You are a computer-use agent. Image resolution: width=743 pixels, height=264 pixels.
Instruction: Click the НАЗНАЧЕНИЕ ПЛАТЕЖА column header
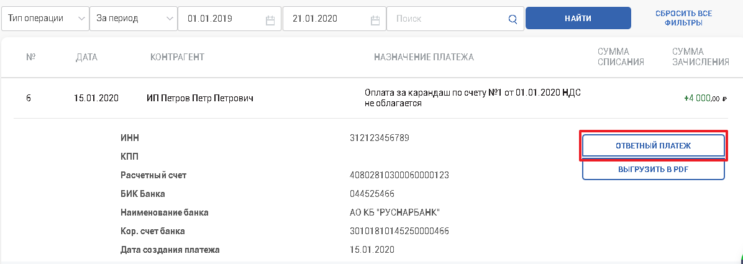click(x=424, y=57)
